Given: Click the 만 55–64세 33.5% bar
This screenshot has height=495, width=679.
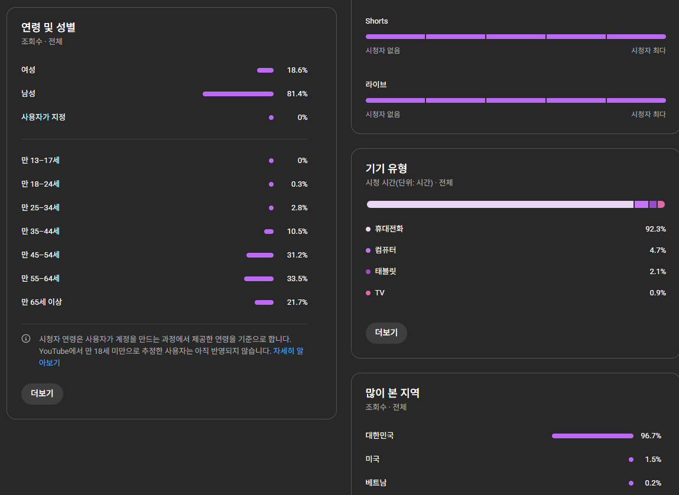Looking at the screenshot, I should (259, 279).
